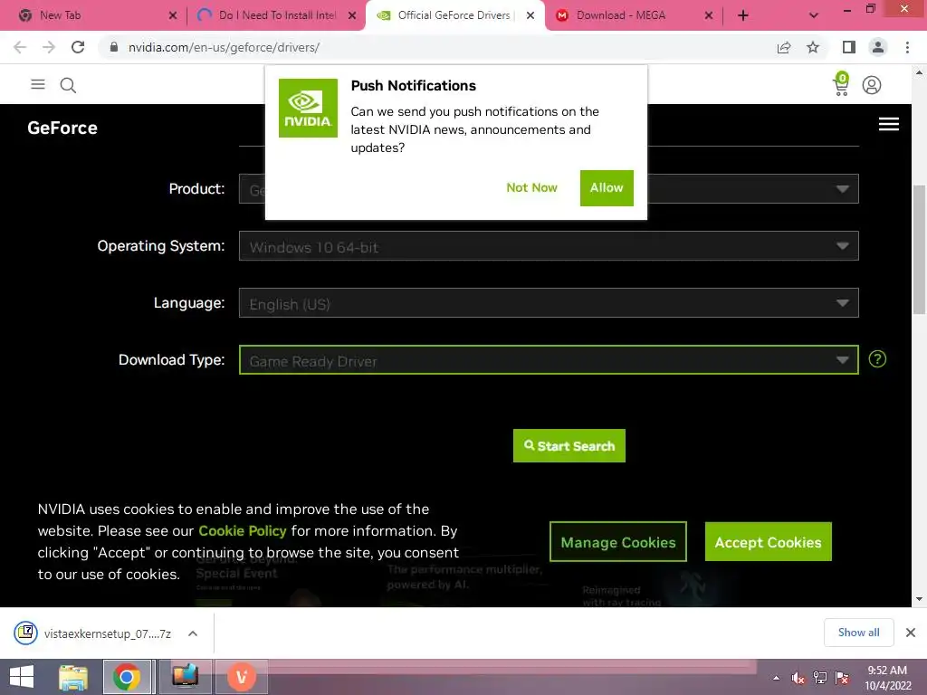Switch to the Download - MEGA tab
Image resolution: width=927 pixels, height=695 pixels.
coord(621,15)
